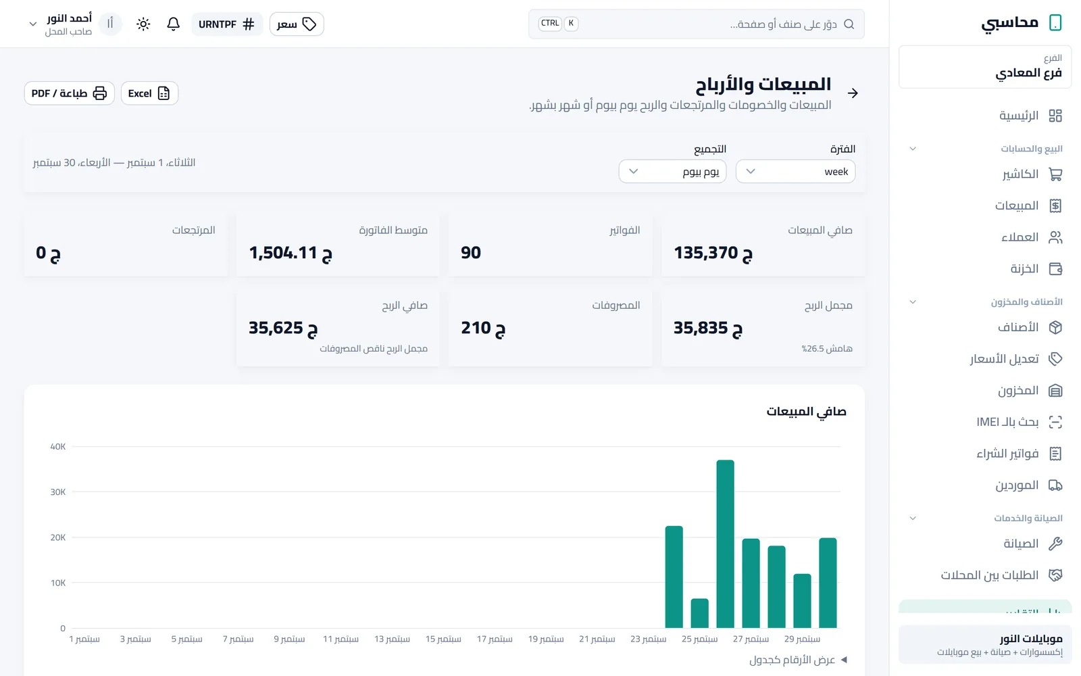The width and height of the screenshot is (1081, 676).
Task: Open فرع المعادي branch selector
Action: (985, 67)
